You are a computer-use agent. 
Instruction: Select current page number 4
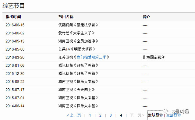(x=121, y=115)
